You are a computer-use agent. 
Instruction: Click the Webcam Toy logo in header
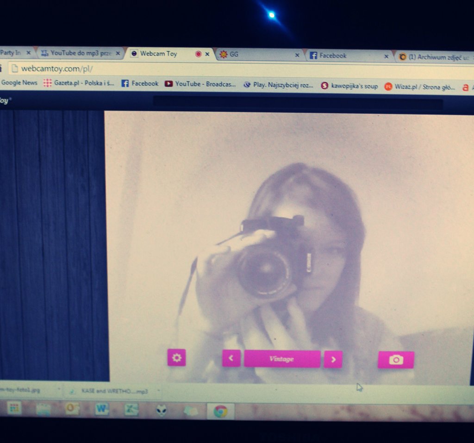click(x=6, y=101)
